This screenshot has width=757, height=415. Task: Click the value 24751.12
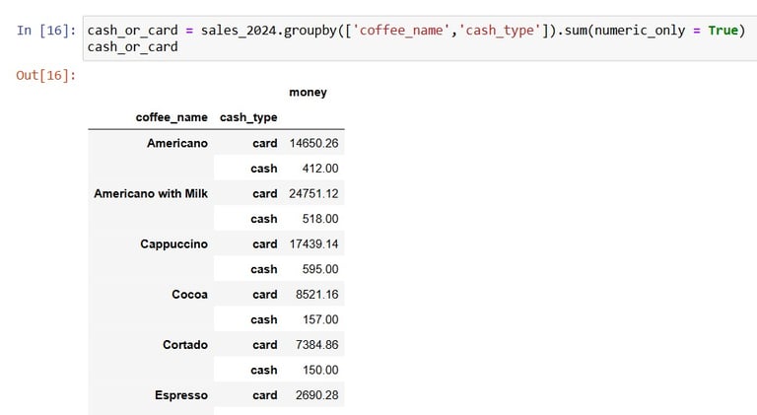point(313,193)
